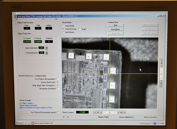Click the Run button in Control Pad
Screen dimensions: 177x129
pyautogui.click(x=116, y=25)
